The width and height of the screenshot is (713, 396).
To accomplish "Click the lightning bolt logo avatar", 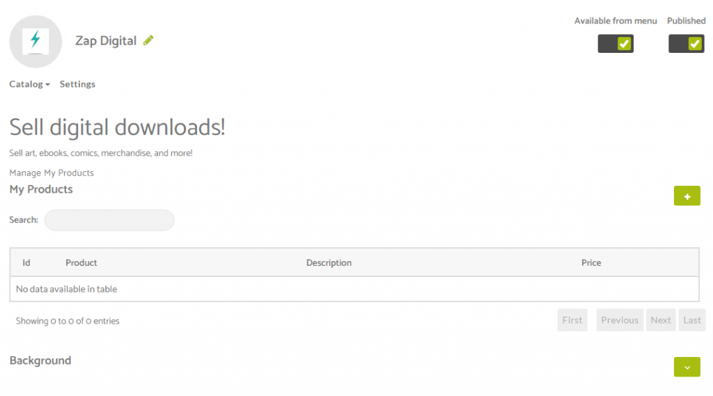I will tap(36, 42).
